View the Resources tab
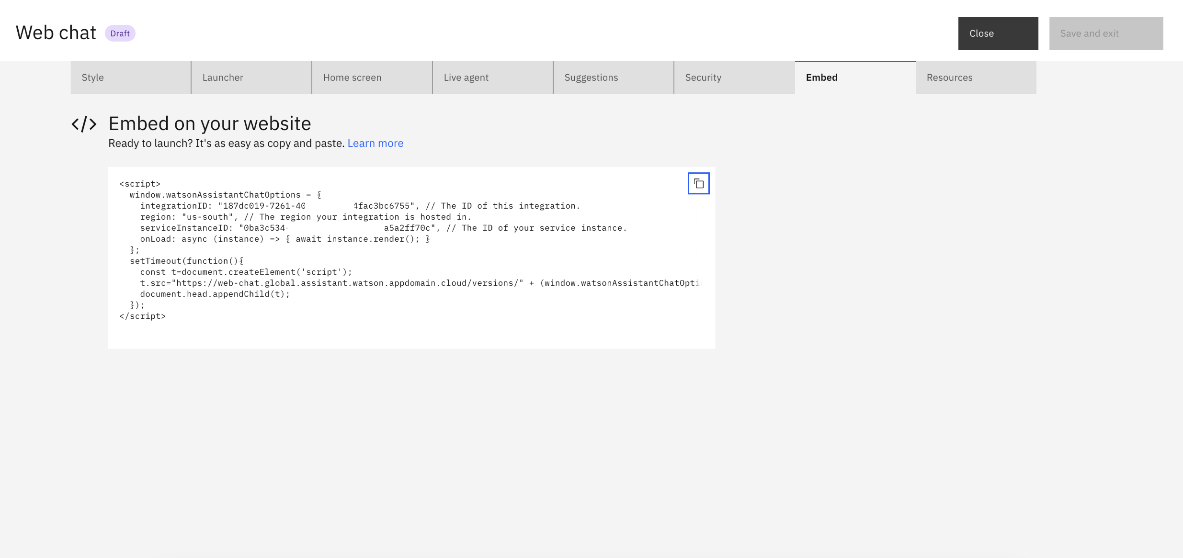Viewport: 1183px width, 558px height. coord(976,78)
